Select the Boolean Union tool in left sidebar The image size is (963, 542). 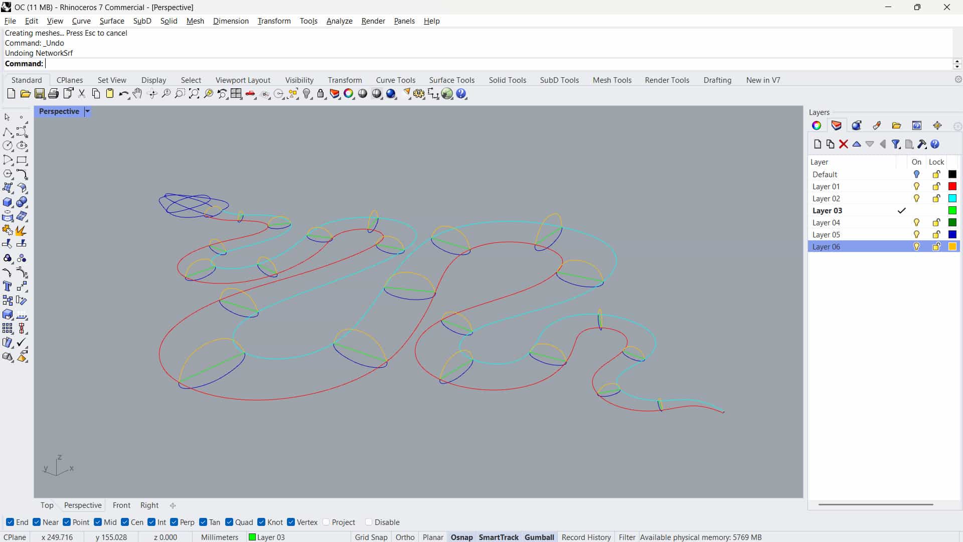(x=22, y=202)
